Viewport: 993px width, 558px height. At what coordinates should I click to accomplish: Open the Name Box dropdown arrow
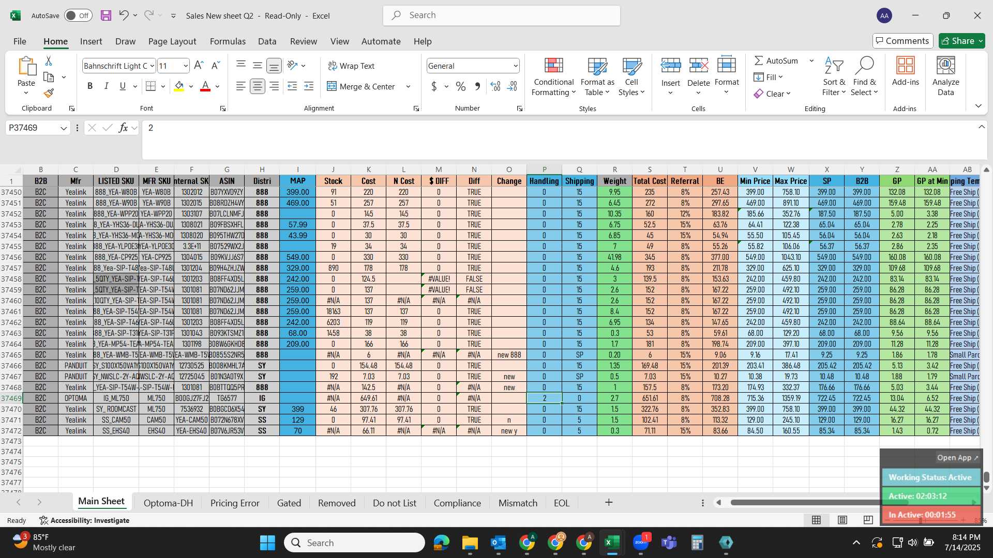coord(64,128)
